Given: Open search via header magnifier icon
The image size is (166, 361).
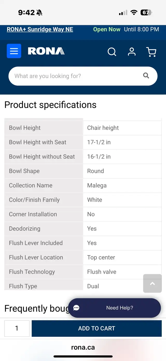Looking at the screenshot, I should (x=112, y=51).
